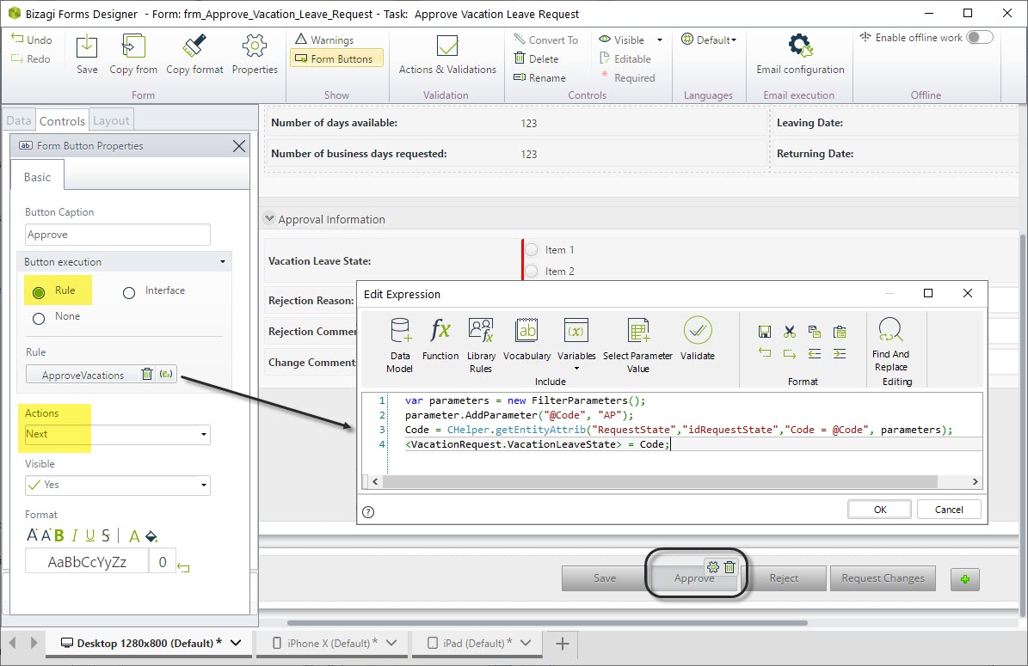The width and height of the screenshot is (1028, 666).
Task: Click the copy icon in the expression Format group
Action: (815, 332)
